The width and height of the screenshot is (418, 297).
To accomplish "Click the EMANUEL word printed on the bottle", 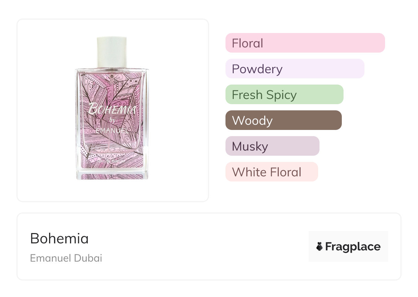I will 112,131.
